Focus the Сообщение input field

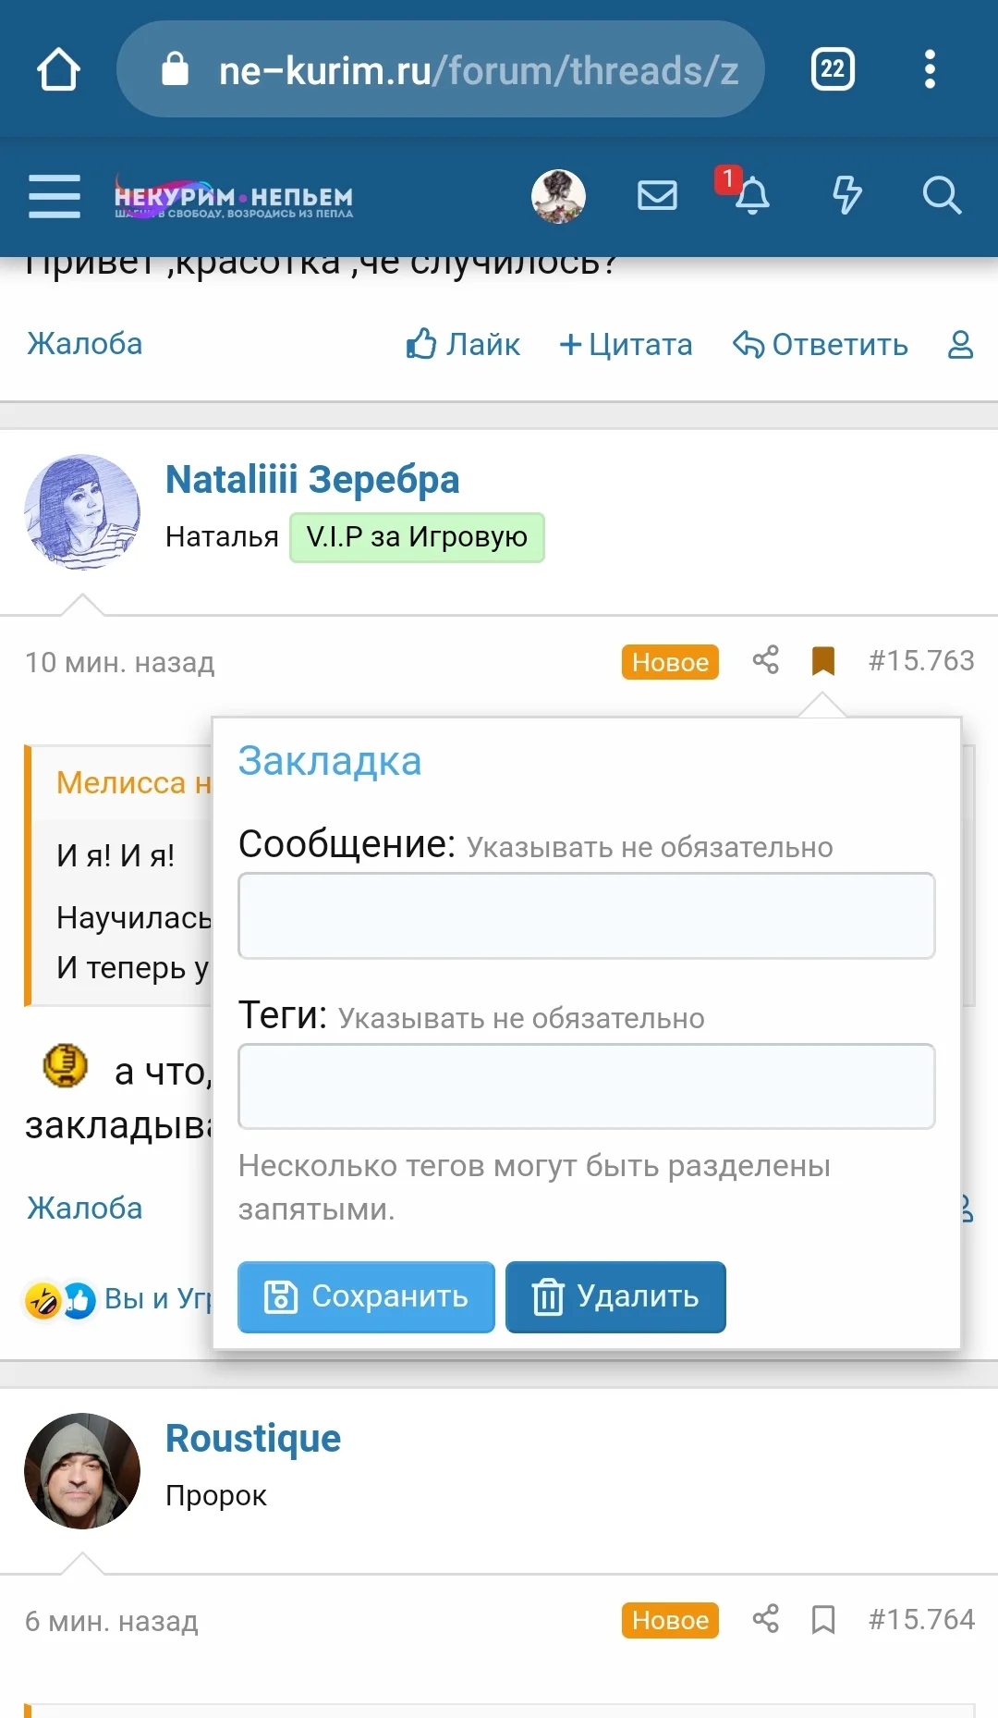(587, 915)
